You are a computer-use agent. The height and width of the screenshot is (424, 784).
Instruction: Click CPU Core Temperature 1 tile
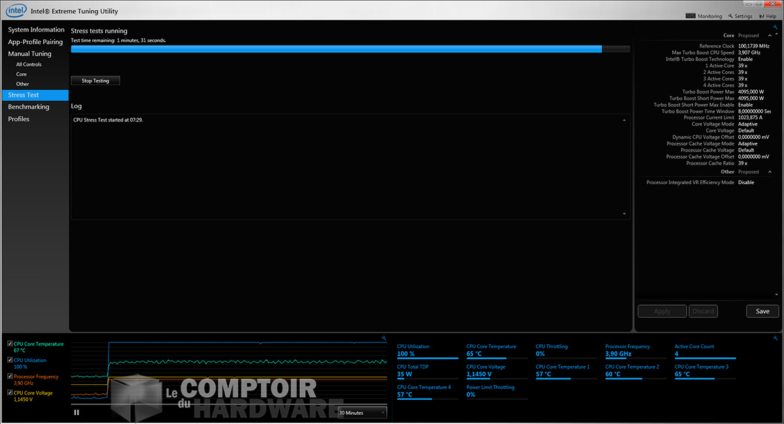pyautogui.click(x=566, y=371)
